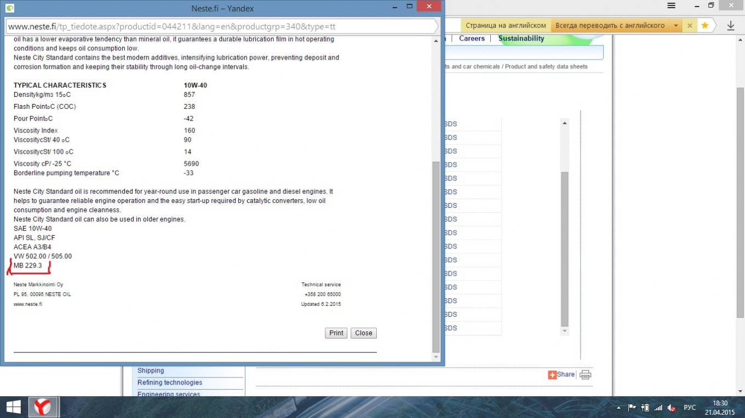Click the '+358 200 65000' phone text
Viewport: 745px width, 418px height.
tap(323, 294)
